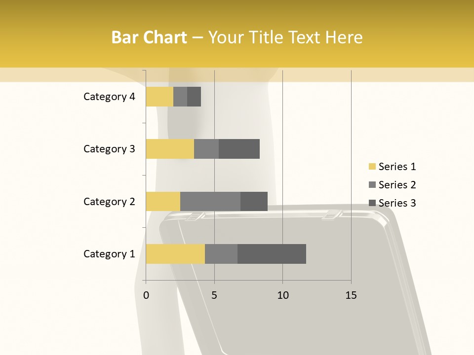Select the Series 1 yellow legend swatch
The image size is (474, 355).
[372, 167]
